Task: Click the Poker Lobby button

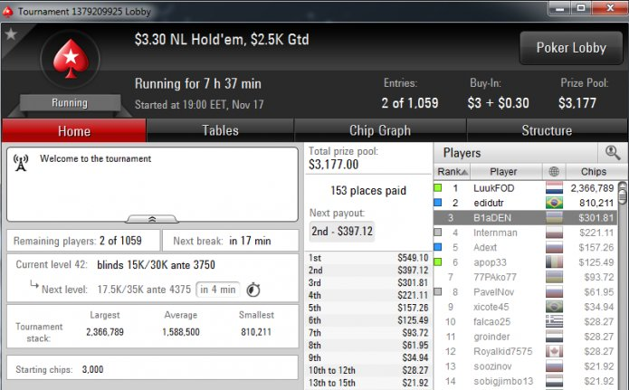Action: tap(571, 48)
